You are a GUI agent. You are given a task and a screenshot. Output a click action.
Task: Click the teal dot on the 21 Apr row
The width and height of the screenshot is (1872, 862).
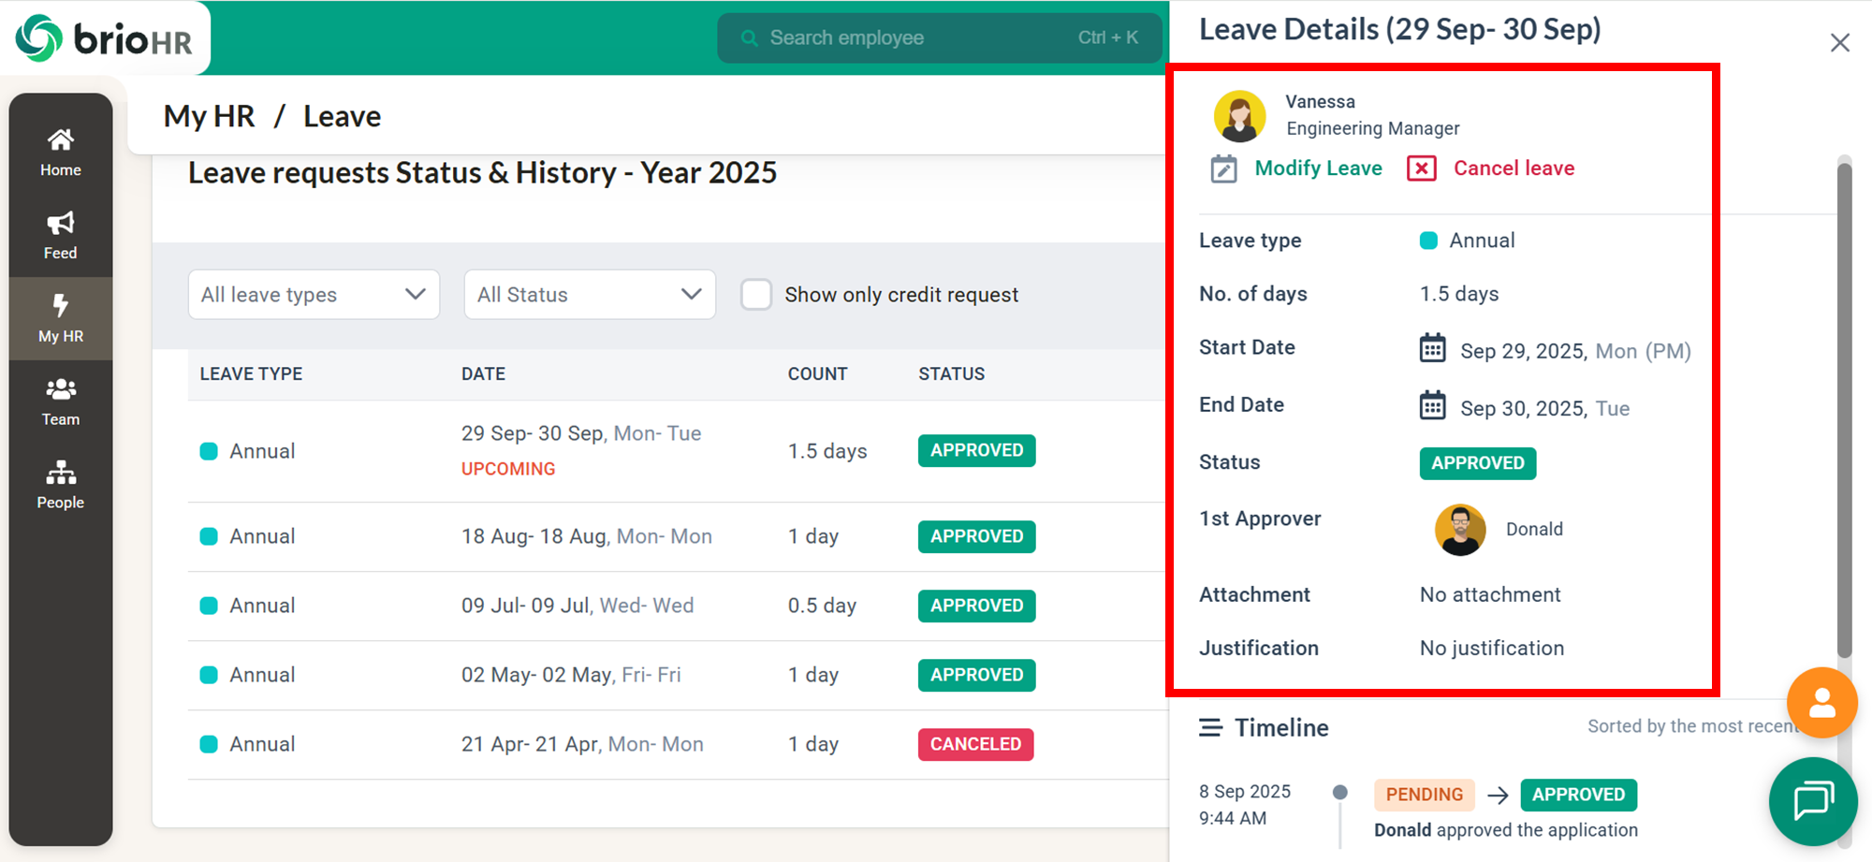click(209, 744)
